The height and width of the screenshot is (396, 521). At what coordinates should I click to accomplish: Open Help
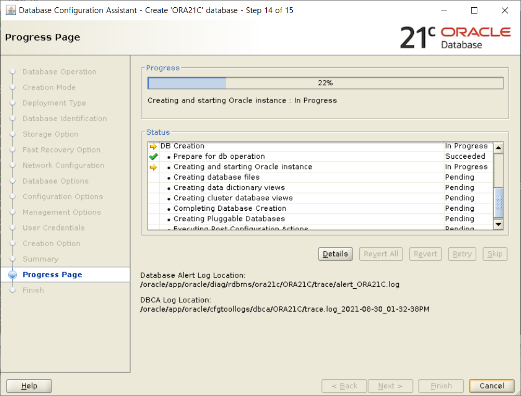pyautogui.click(x=29, y=386)
